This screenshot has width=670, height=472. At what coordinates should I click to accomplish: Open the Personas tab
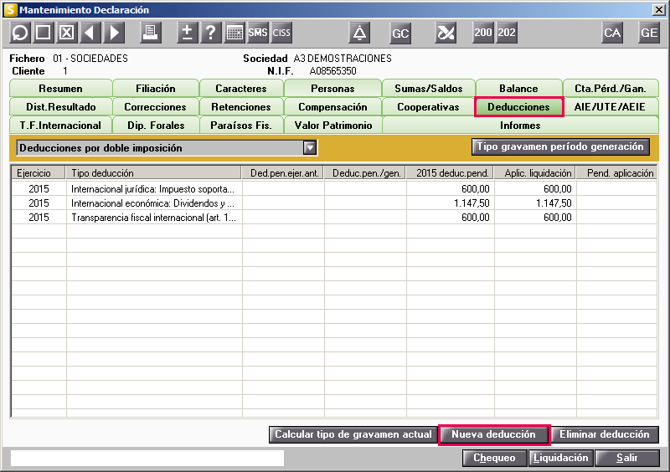pyautogui.click(x=332, y=89)
